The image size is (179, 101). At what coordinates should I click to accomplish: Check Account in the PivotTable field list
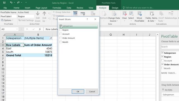pyautogui.click(x=162, y=60)
